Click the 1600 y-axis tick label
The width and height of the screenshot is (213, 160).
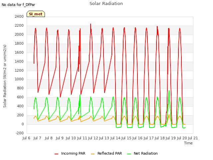pyautogui.click(x=19, y=52)
